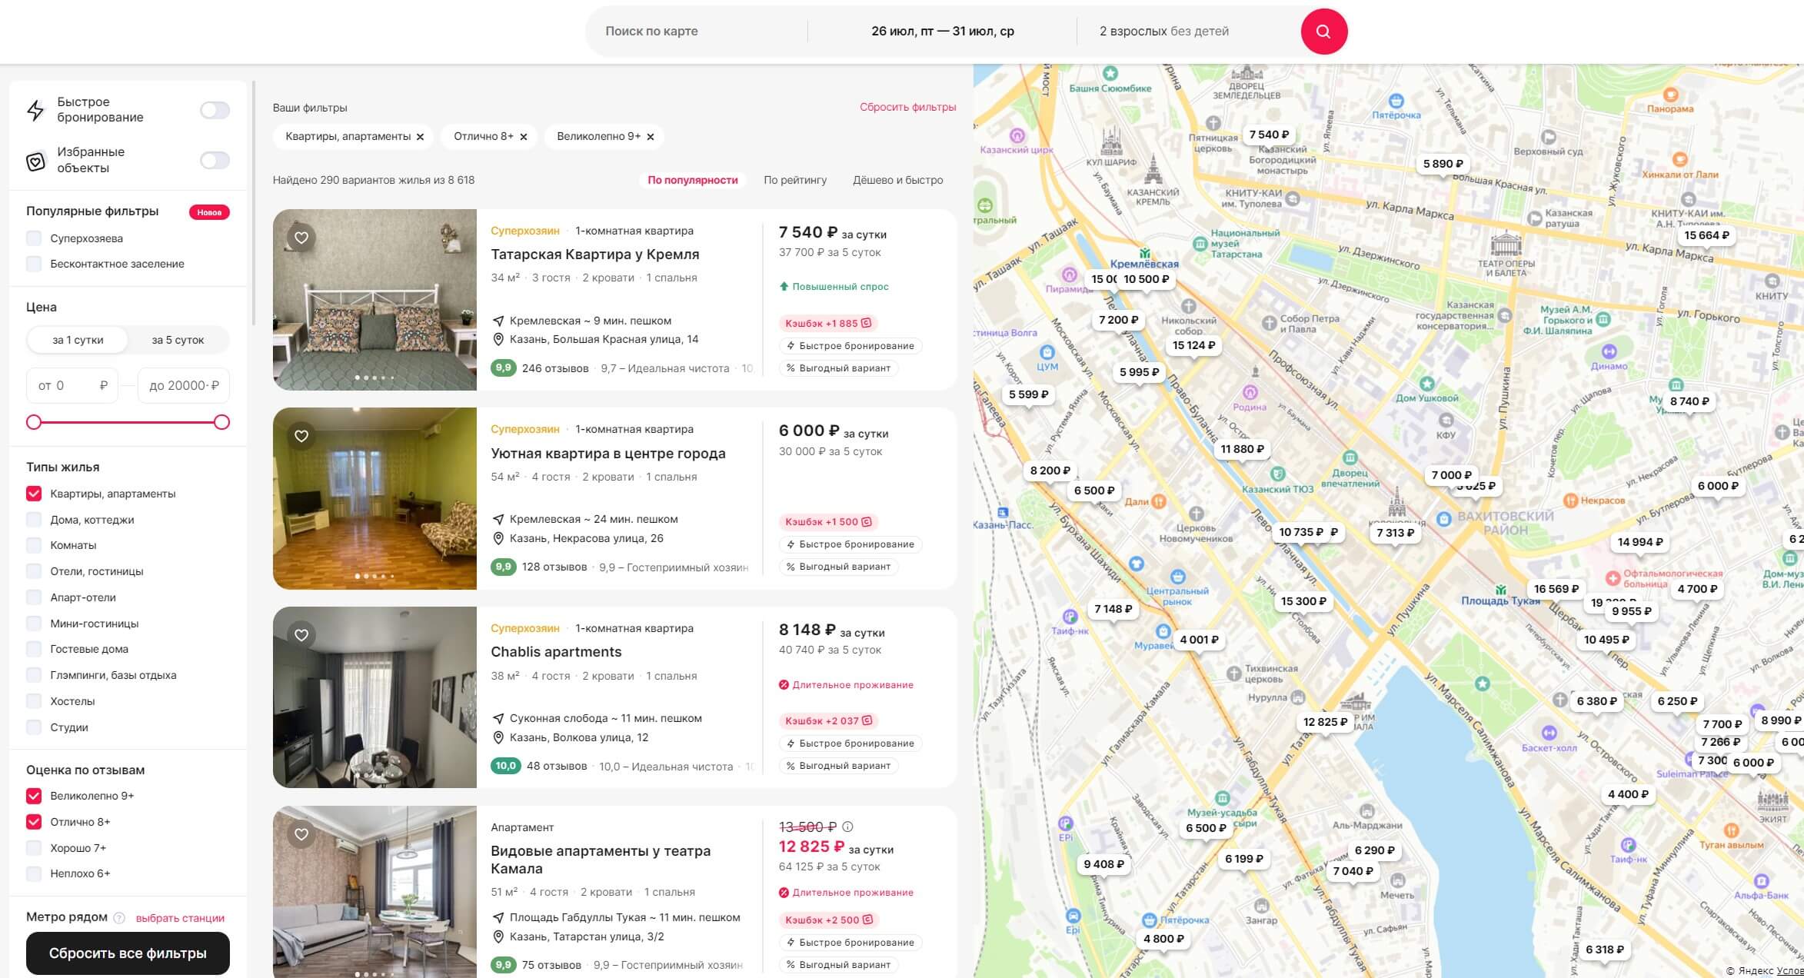1804x978 pixels.
Task: Uncheck Квартиры, апартаменты housing type
Action: point(34,494)
